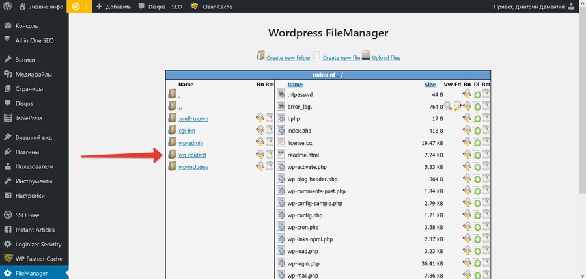The height and width of the screenshot is (279, 586).
Task: Click the WordPress logo in admin bar
Action: pos(7,7)
